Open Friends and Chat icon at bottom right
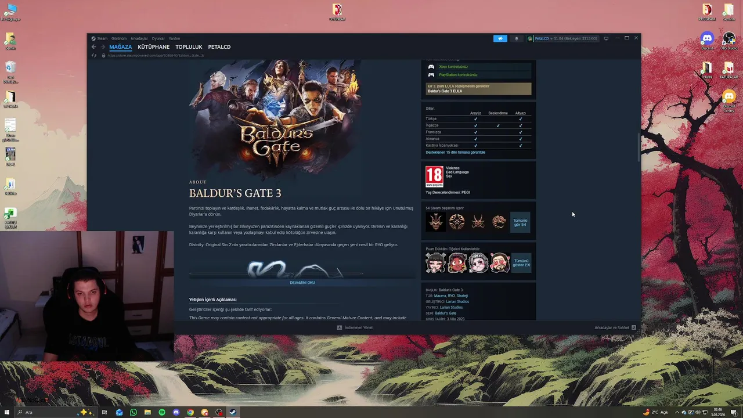This screenshot has width=743, height=418. (634, 327)
